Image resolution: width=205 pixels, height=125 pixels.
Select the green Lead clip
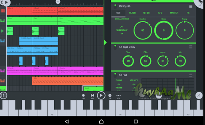(93, 89)
